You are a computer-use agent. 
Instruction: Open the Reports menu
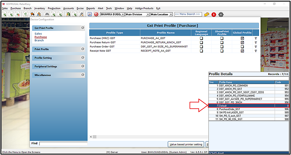[90, 8]
